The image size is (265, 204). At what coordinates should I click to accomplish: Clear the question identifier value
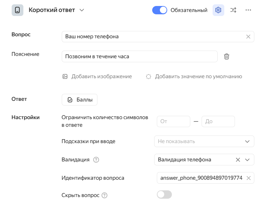pos(248,178)
